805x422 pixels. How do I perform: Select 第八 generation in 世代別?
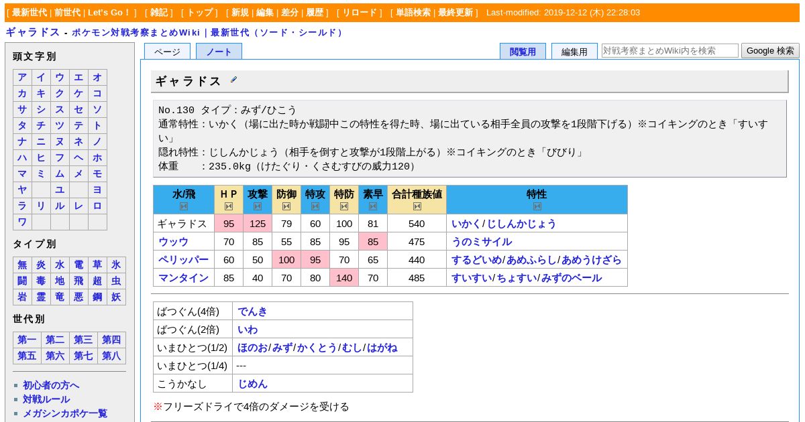pos(111,356)
